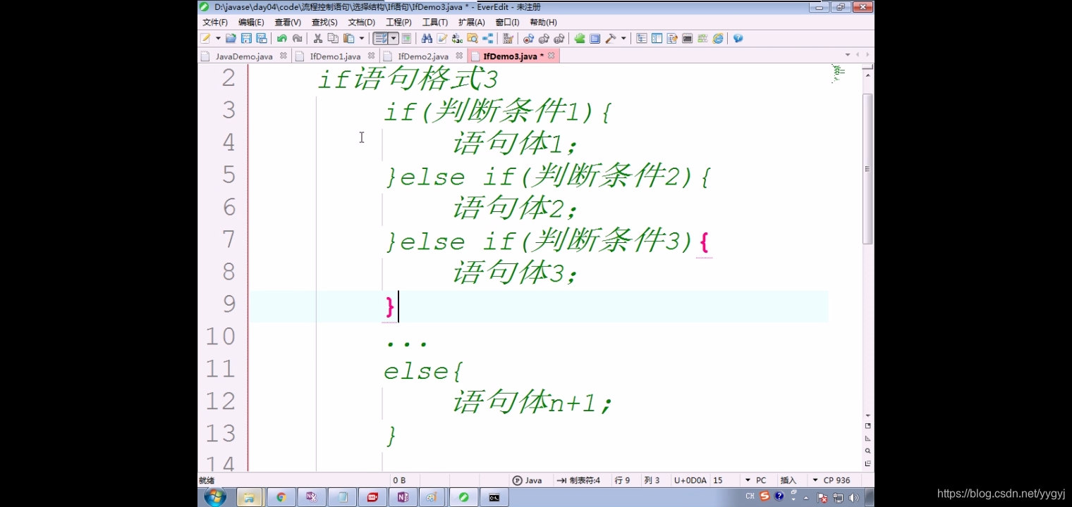This screenshot has height=507, width=1072.
Task: Open the 窗口(I) menu
Action: coord(507,23)
